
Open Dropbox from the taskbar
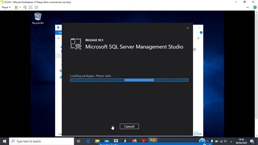click(x=116, y=141)
